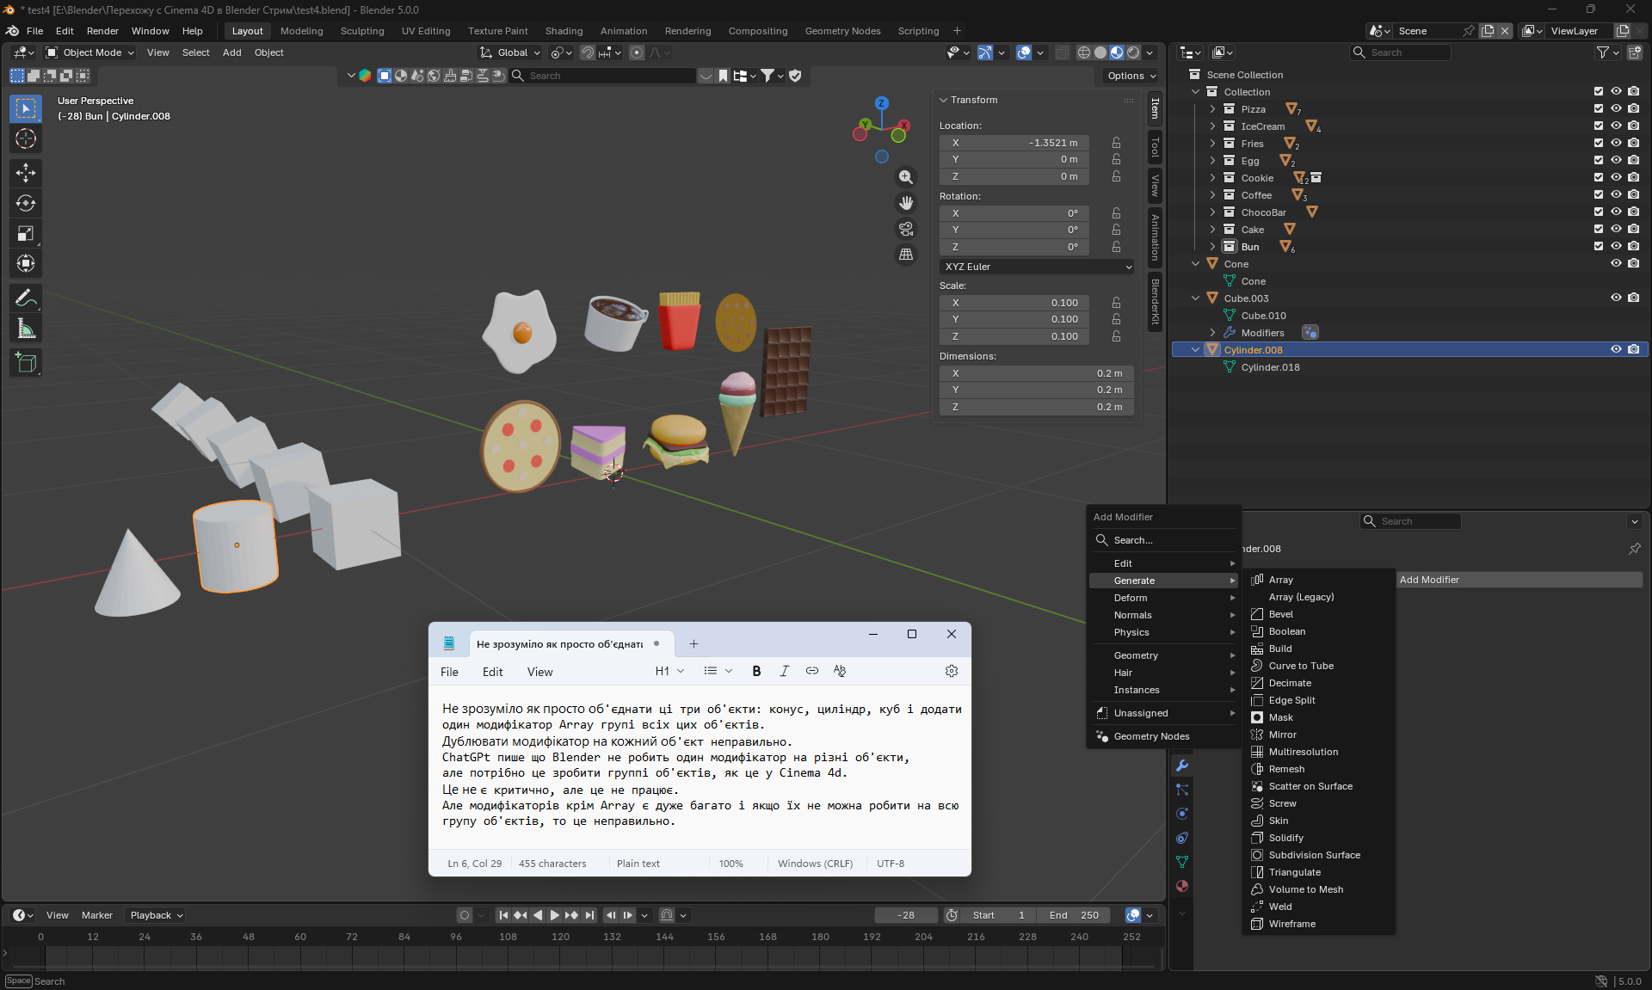Open the XYZ Euler rotation mode dropdown
1652x990 pixels.
click(x=1037, y=267)
